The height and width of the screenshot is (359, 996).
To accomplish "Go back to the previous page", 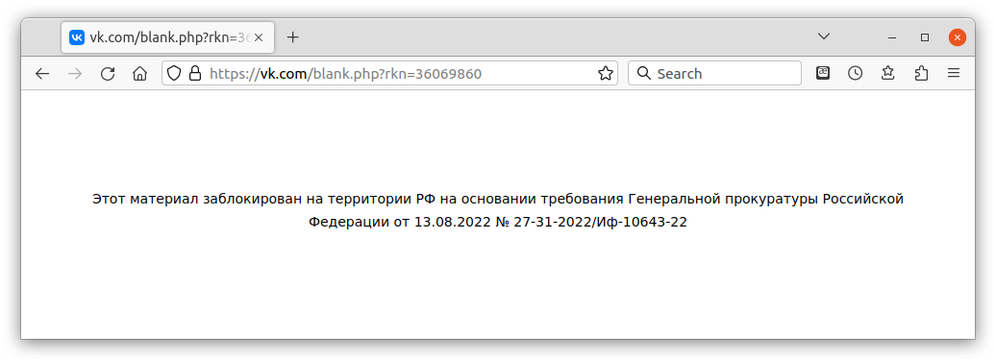I will click(x=42, y=74).
